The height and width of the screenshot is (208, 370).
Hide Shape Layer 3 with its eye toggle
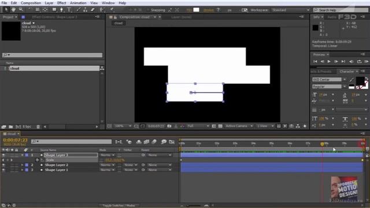3,155
